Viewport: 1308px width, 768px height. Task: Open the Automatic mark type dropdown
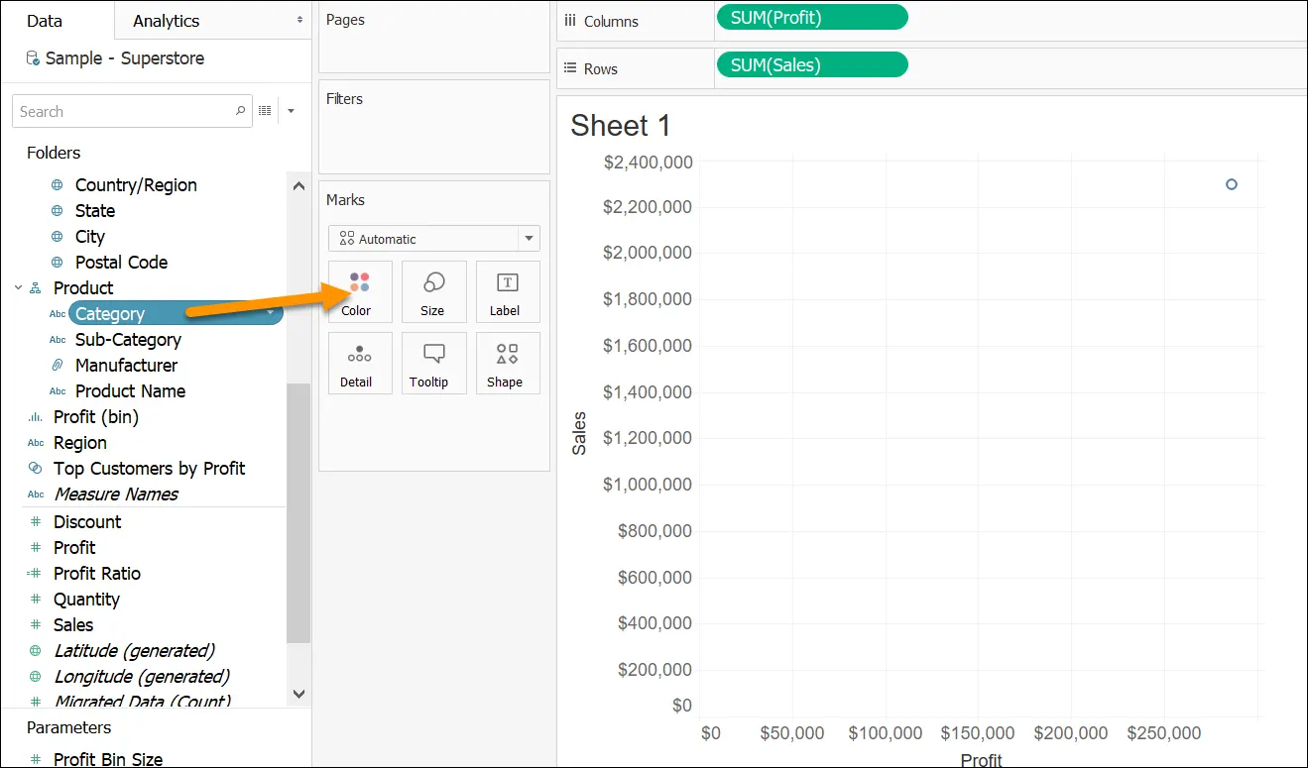(x=434, y=239)
